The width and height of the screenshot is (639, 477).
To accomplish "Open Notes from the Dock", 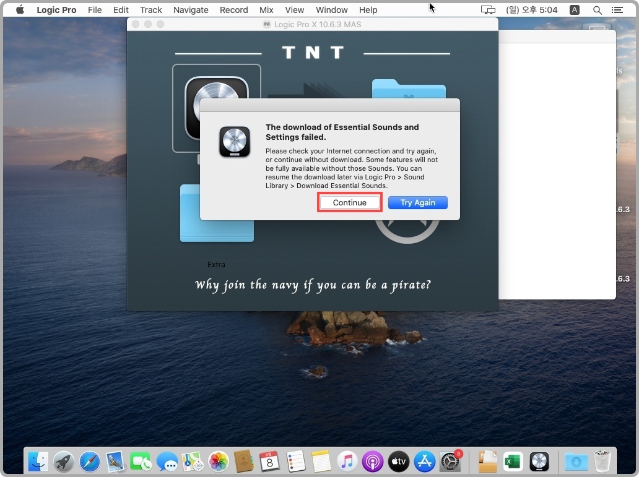I will click(x=321, y=462).
